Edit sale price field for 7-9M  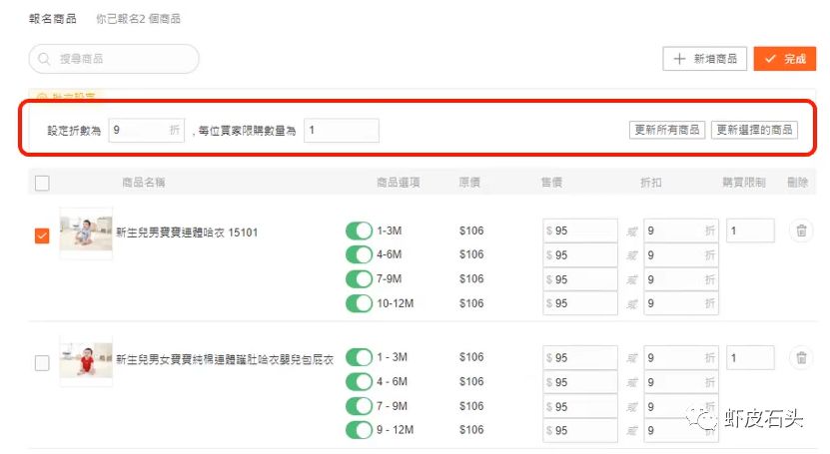point(580,279)
